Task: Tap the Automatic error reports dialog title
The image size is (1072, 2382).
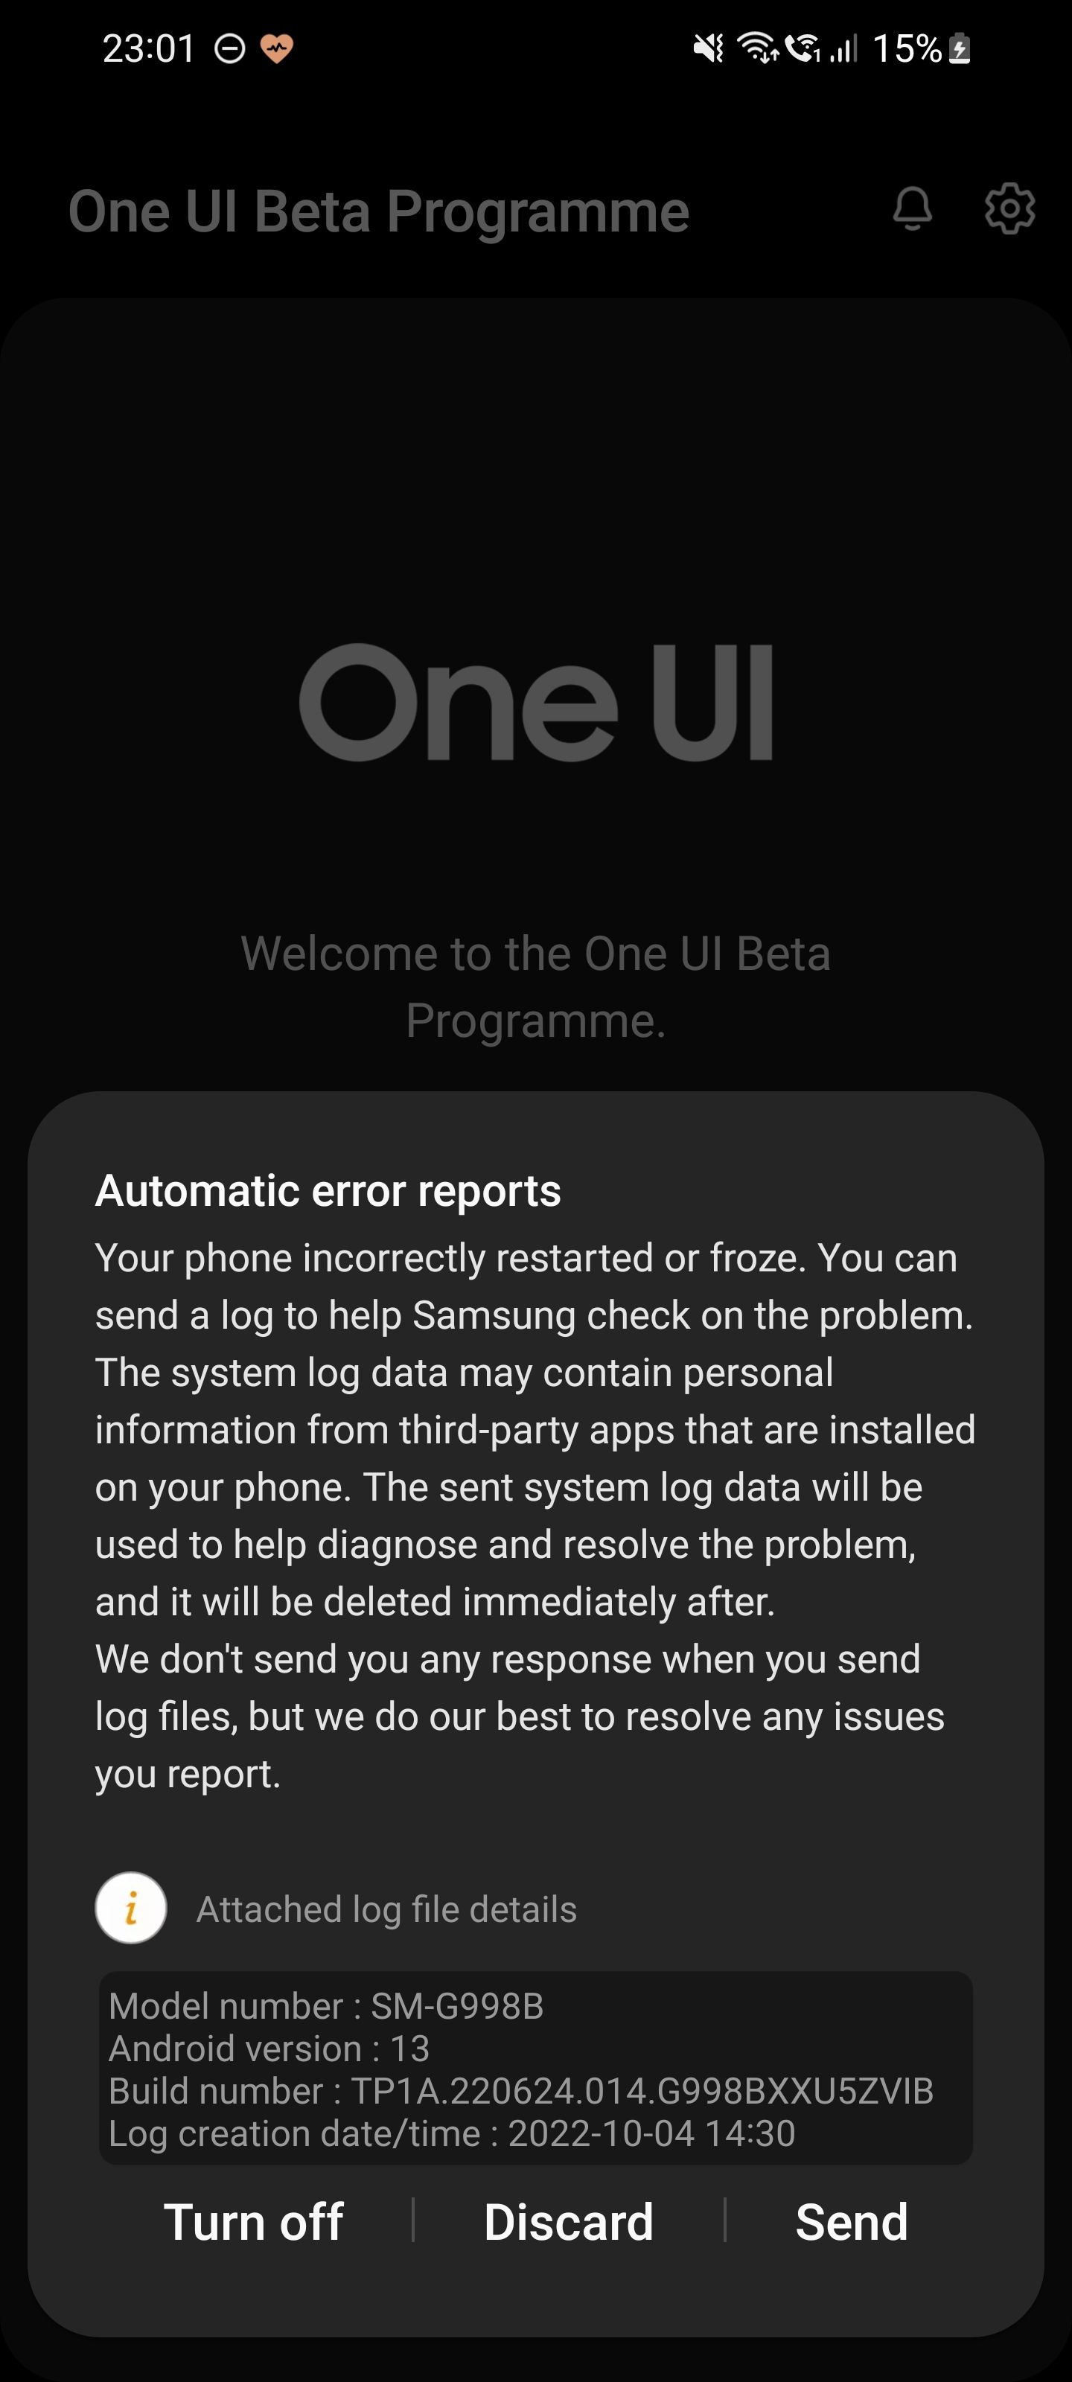Action: pos(328,1191)
